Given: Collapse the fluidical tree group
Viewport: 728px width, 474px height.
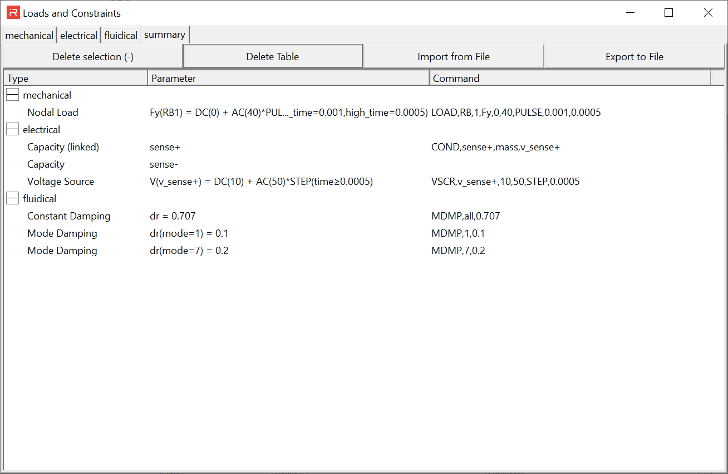Looking at the screenshot, I should point(13,199).
